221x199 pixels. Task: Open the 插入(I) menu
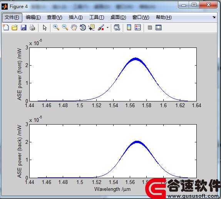tap(76, 17)
